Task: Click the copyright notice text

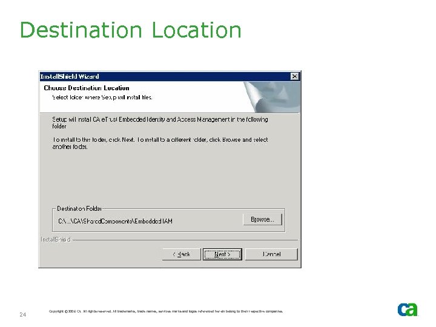Action: [166, 311]
